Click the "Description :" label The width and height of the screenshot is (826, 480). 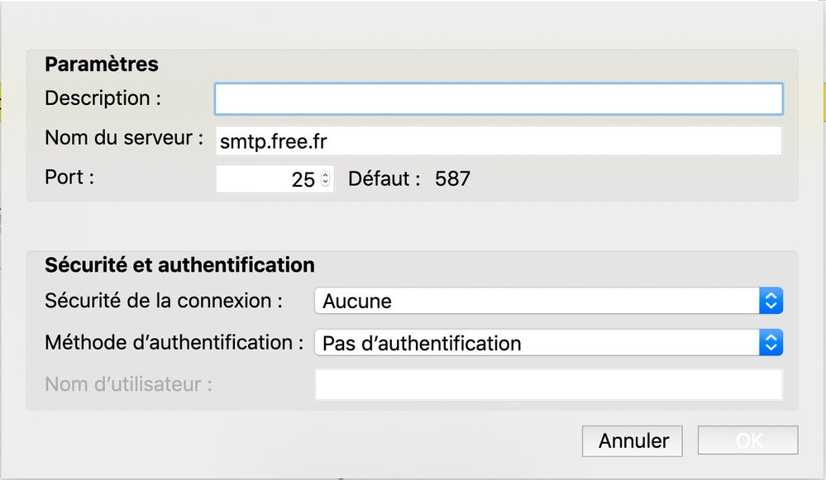point(103,97)
